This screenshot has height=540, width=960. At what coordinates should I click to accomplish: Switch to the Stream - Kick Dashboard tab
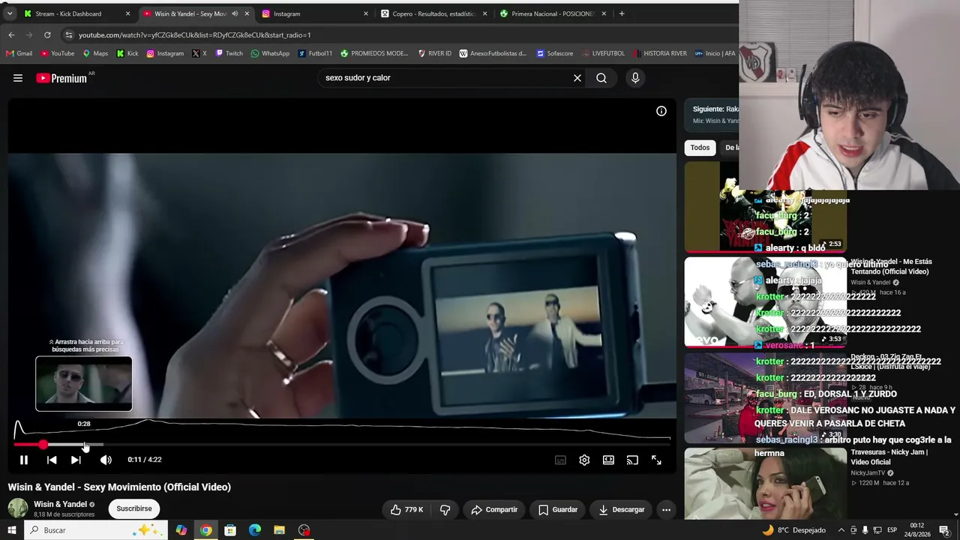pos(68,13)
